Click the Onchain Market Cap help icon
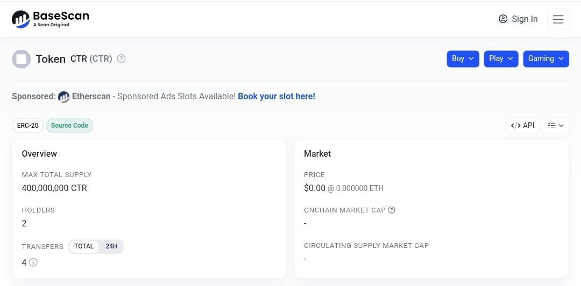This screenshot has height=286, width=581. (x=392, y=210)
